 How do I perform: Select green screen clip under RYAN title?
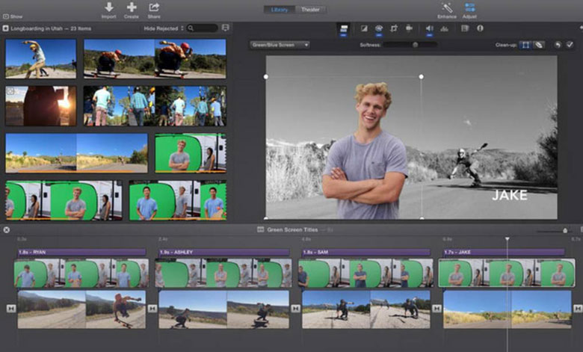click(81, 274)
